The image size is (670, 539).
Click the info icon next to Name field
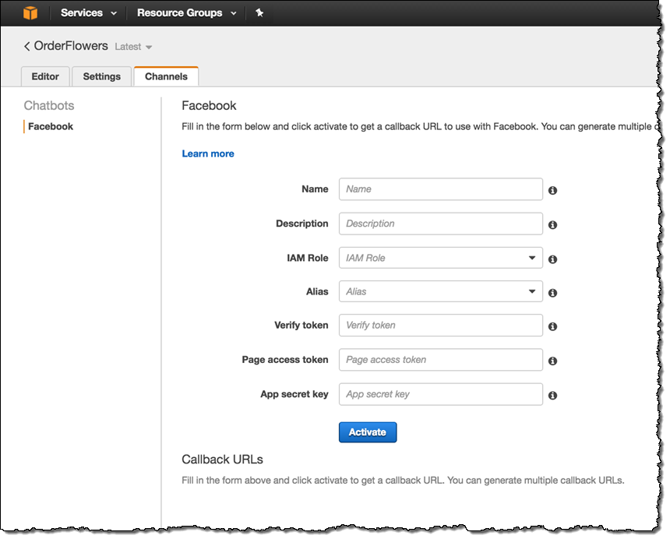click(x=552, y=190)
